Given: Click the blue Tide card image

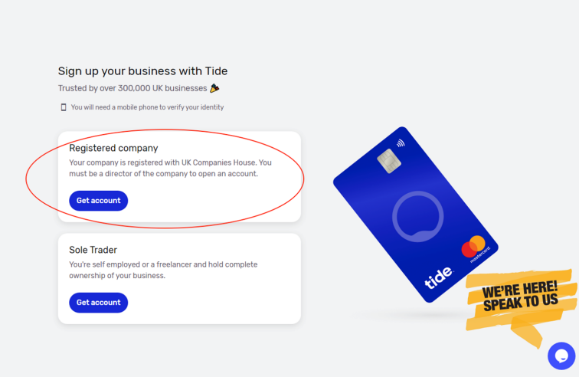Looking at the screenshot, I should pos(416,215).
